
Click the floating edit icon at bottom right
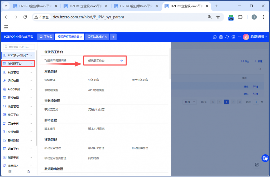point(257,165)
